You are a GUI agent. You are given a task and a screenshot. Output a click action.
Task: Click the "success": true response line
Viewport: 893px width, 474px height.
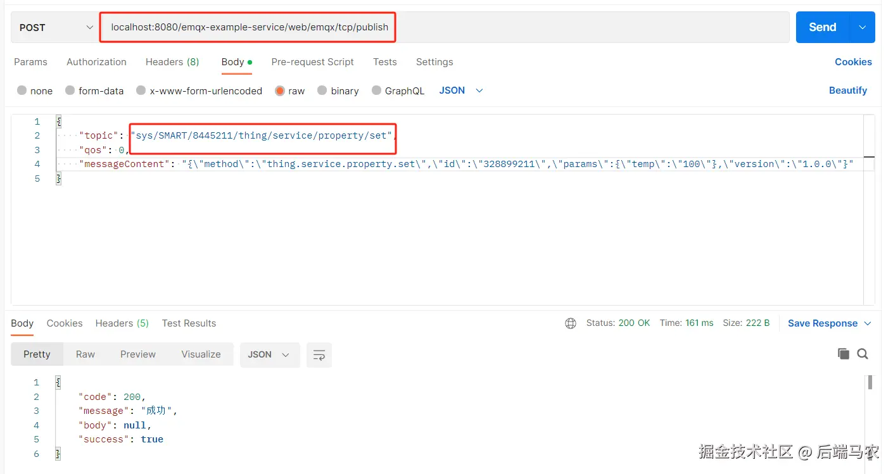121,439
